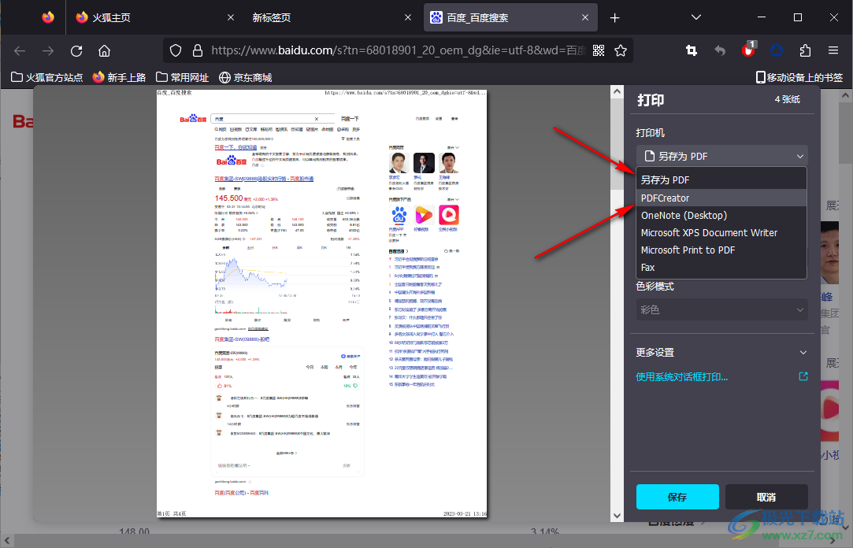Click the address bar URL field
The image size is (853, 548).
[397, 50]
